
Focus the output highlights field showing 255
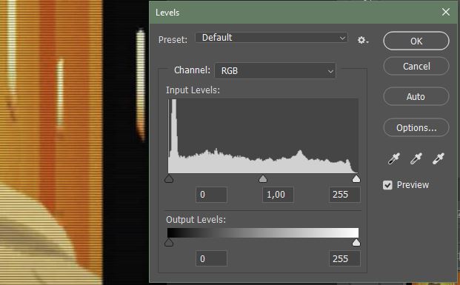pos(344,258)
